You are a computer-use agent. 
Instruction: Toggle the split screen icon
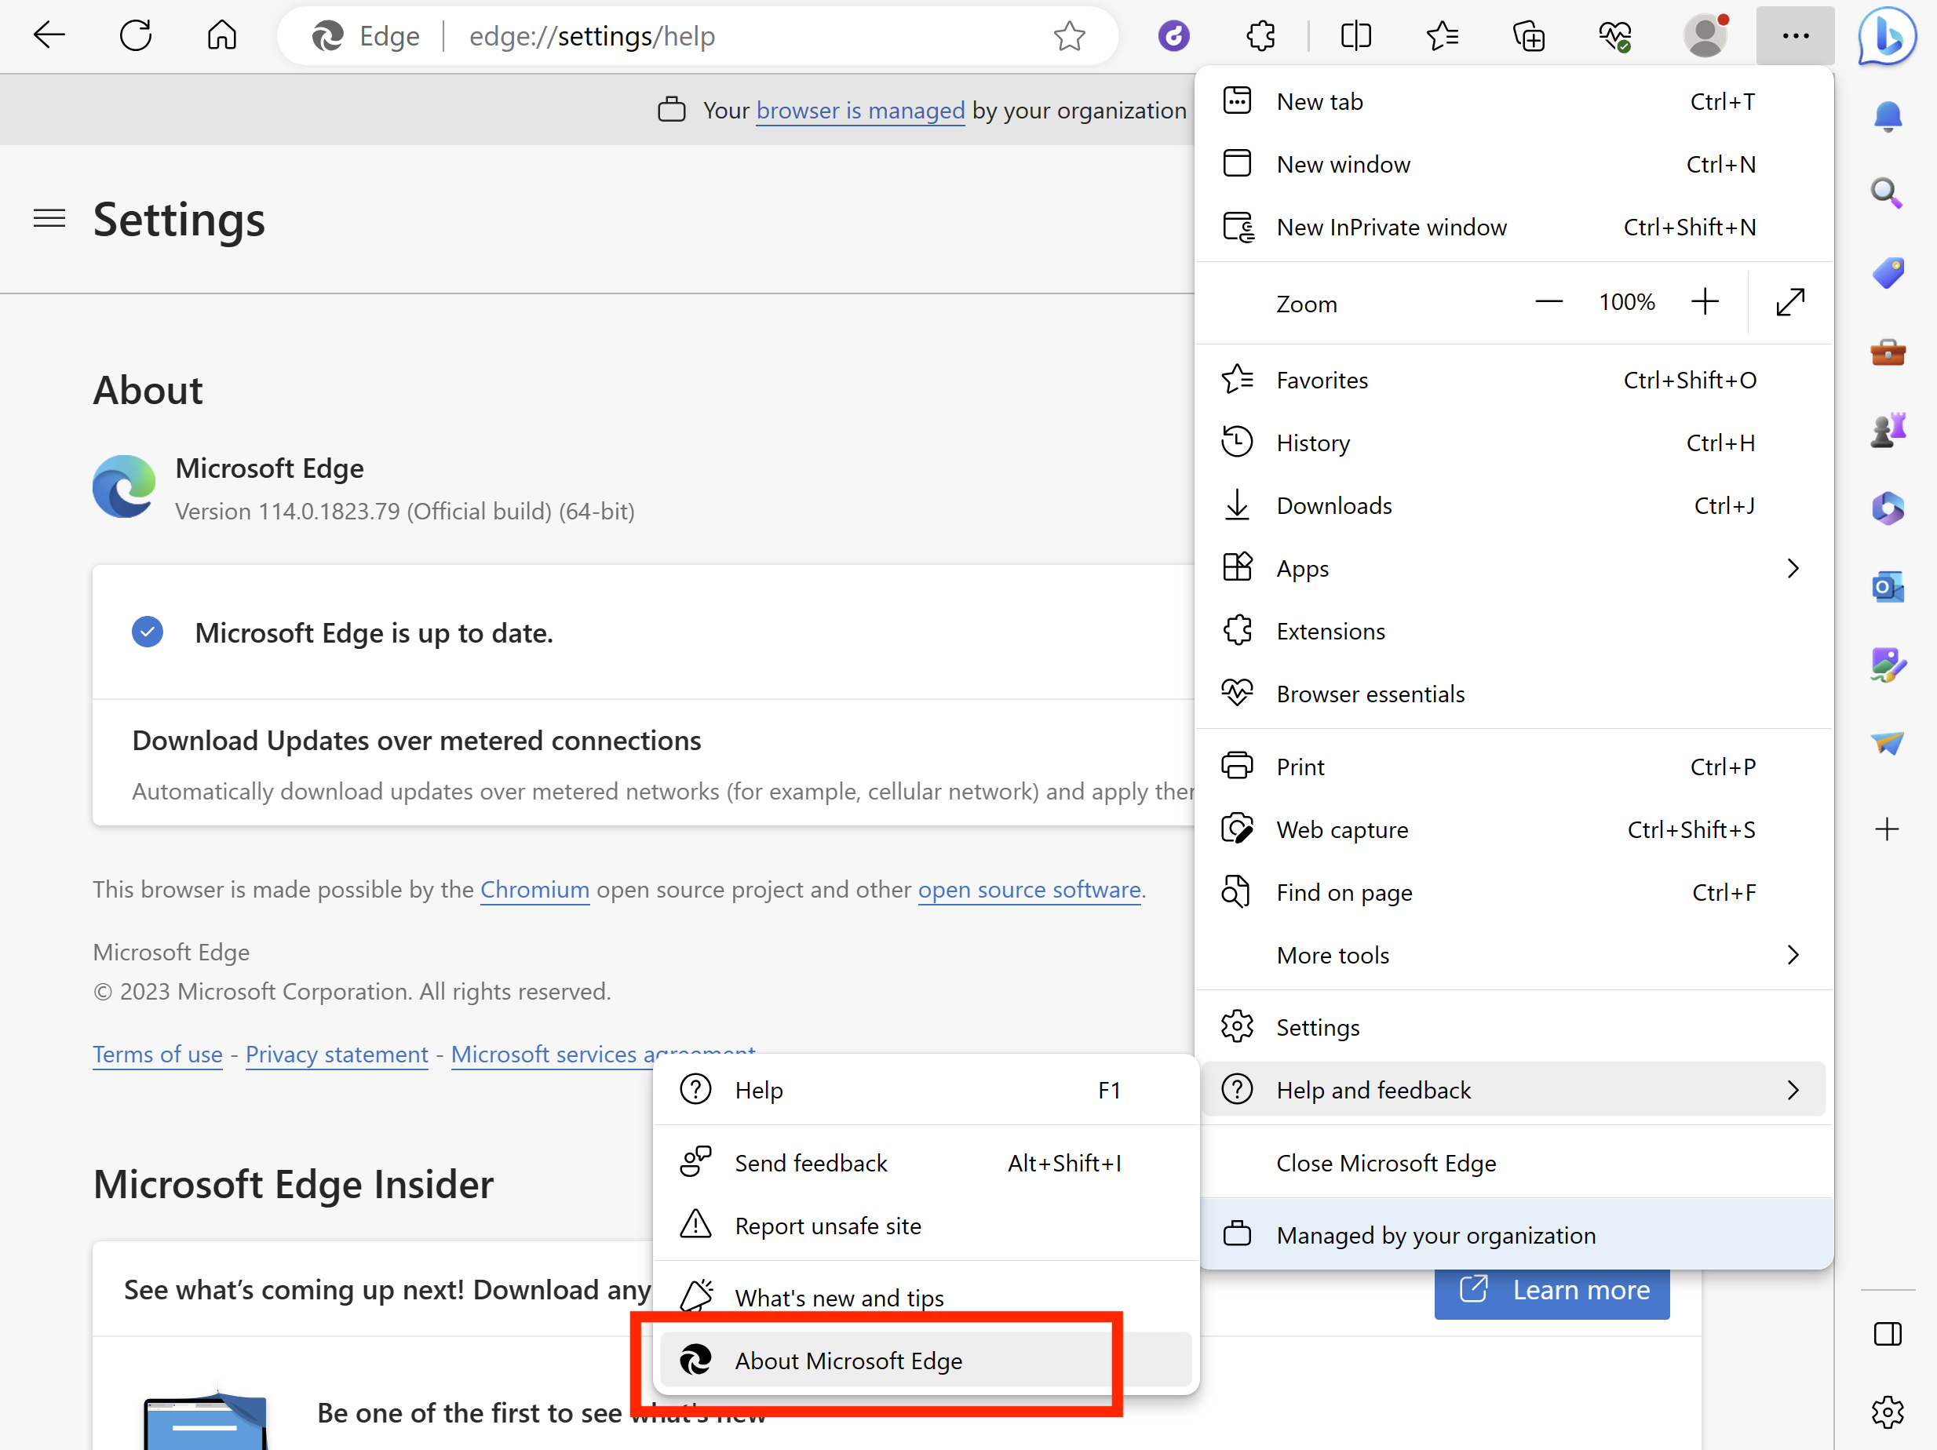(x=1355, y=36)
